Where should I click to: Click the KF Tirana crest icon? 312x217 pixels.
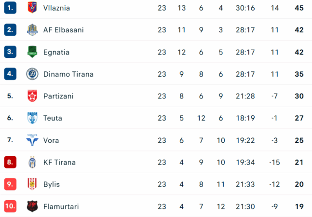tap(32, 163)
